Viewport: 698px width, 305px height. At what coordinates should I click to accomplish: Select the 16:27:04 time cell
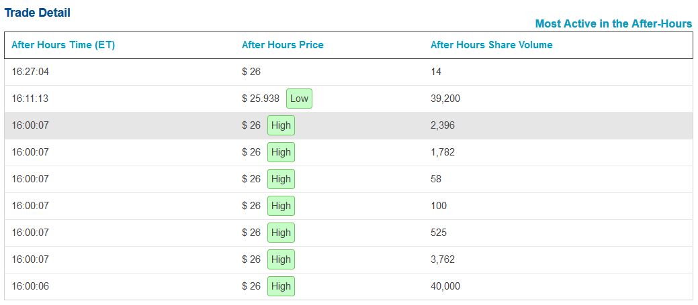(30, 72)
